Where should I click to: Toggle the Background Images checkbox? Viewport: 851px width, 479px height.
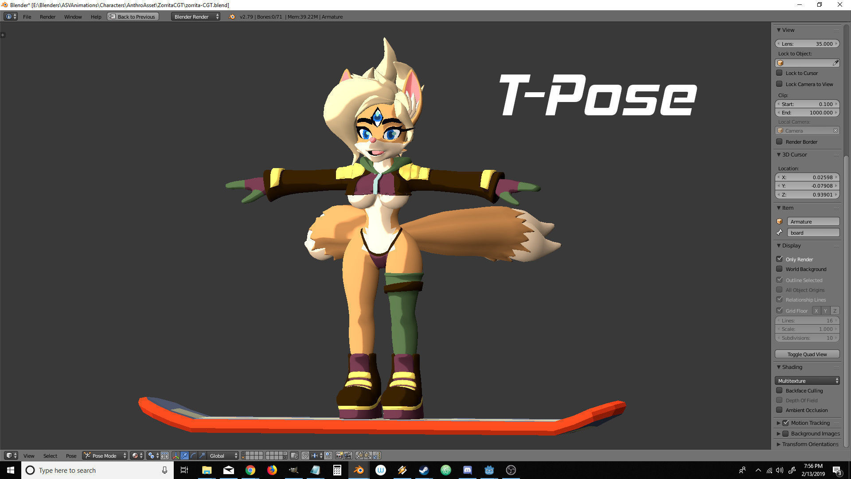click(785, 433)
